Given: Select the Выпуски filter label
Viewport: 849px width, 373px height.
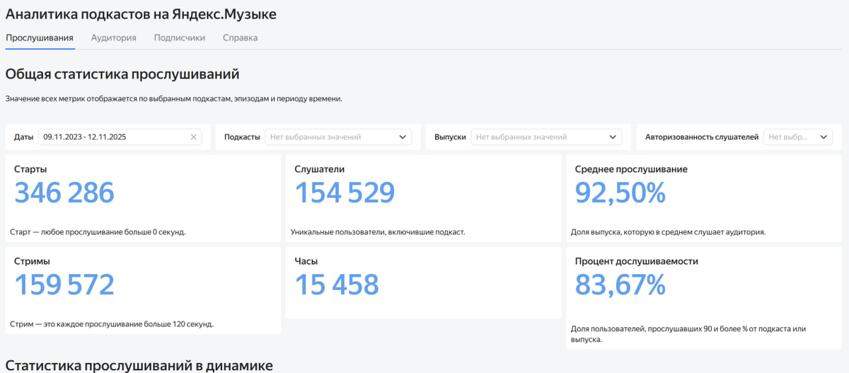Looking at the screenshot, I should click(451, 137).
